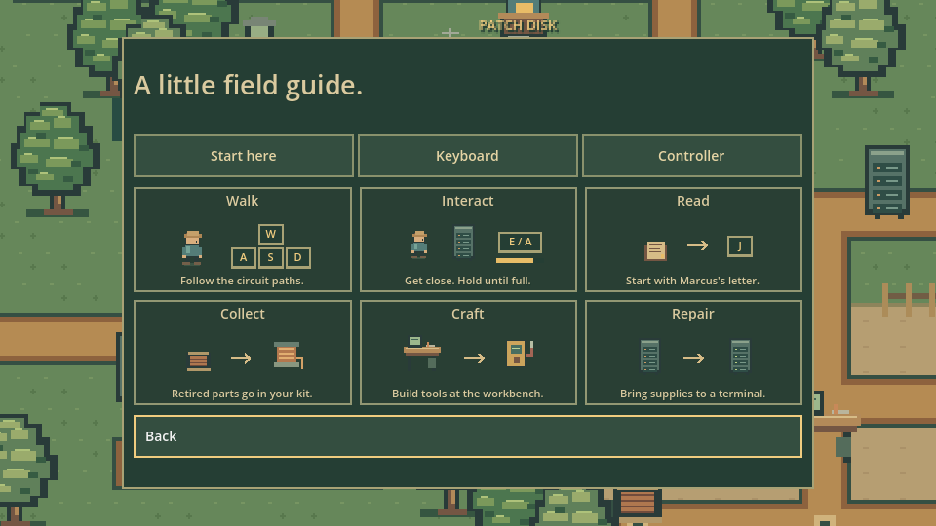Click the Back button

tap(467, 436)
